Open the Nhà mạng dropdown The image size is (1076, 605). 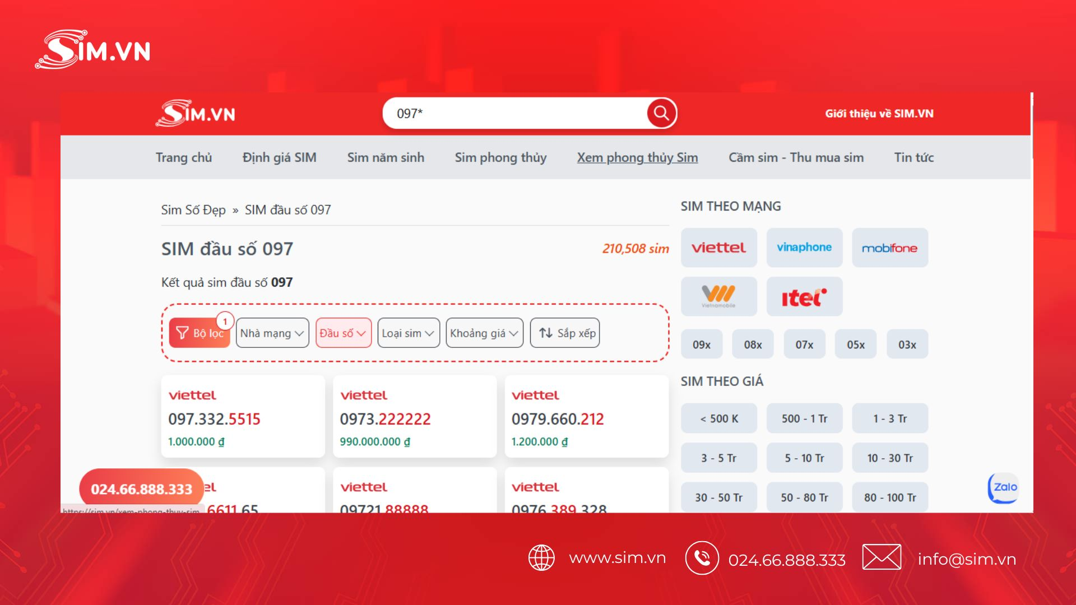[272, 333]
